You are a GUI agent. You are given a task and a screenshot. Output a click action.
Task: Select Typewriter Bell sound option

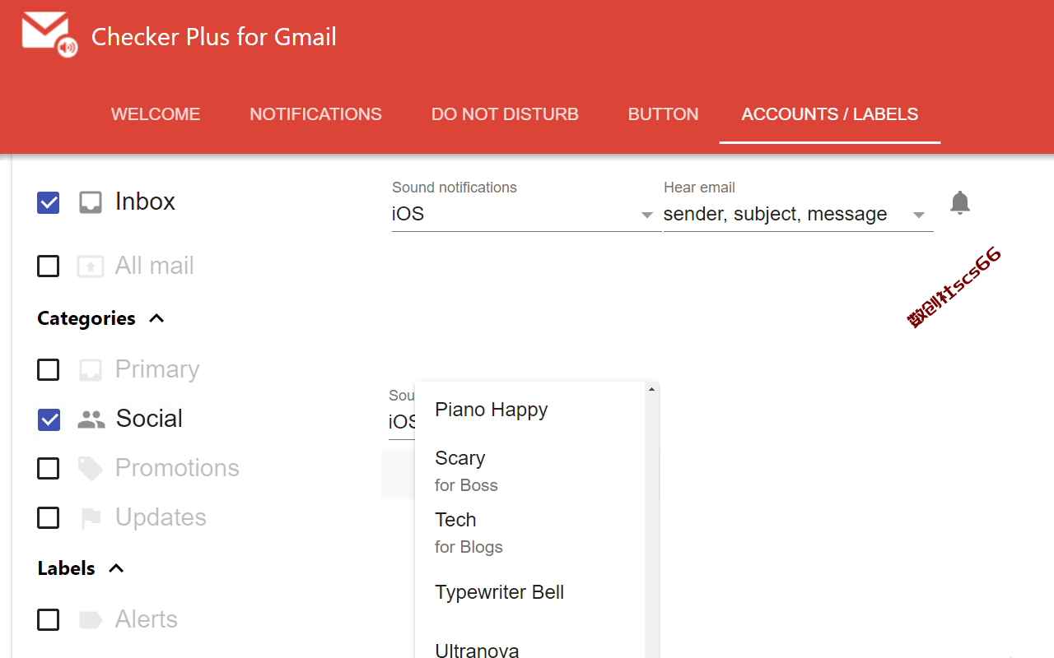[x=529, y=592]
